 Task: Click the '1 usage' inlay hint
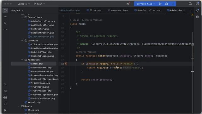coord(74,20)
